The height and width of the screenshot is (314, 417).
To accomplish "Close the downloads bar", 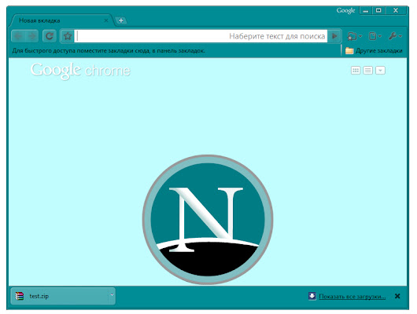I will click(x=397, y=296).
